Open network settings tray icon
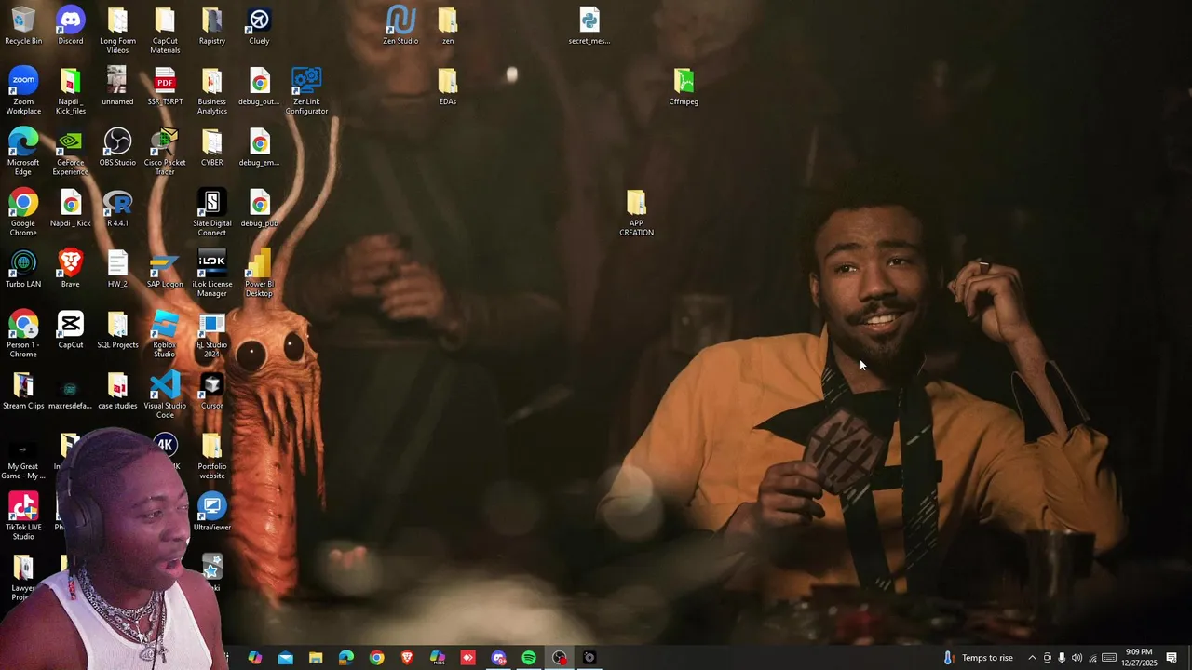 point(1092,658)
